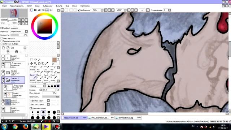Select the Zoom magnifier tool
Screen dimensions: 231x130
tap(35, 64)
